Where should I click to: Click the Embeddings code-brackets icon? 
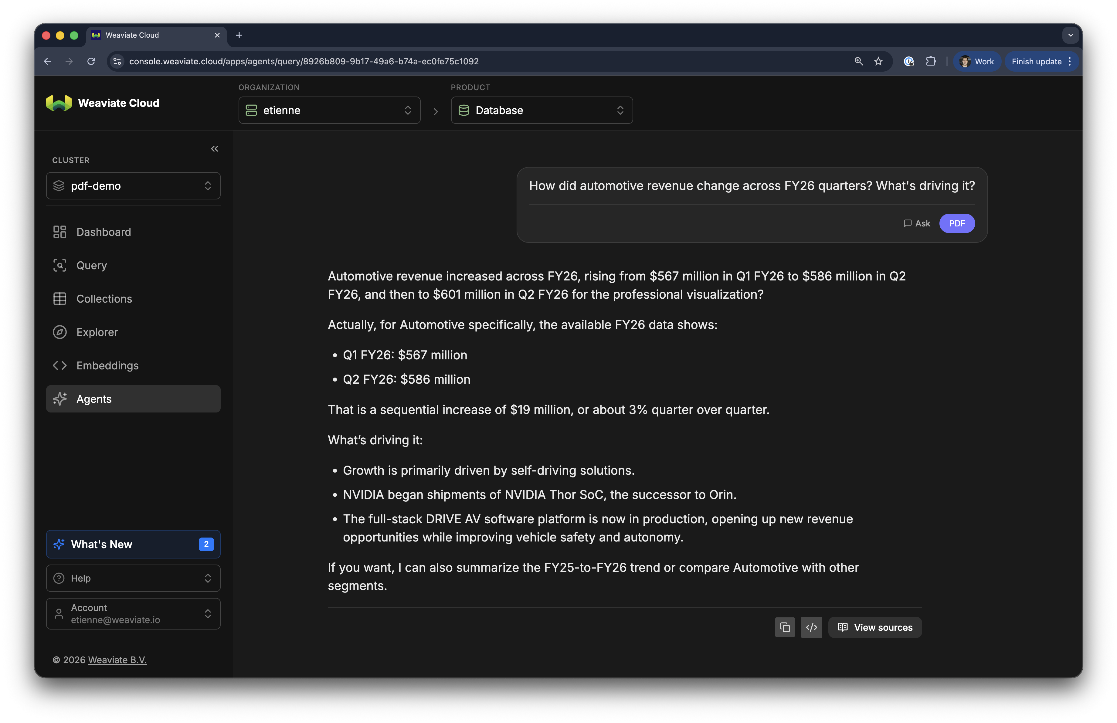point(59,365)
